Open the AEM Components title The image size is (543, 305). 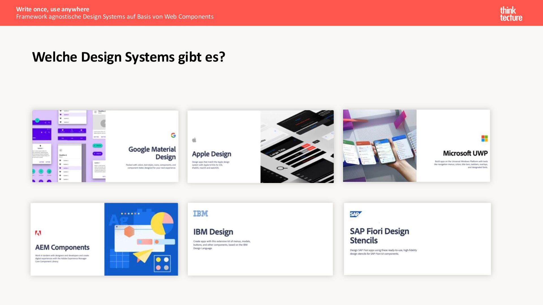[62, 247]
